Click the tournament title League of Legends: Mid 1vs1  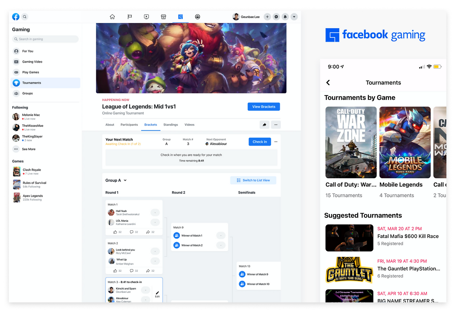point(139,107)
